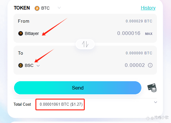Click the Send button

click(x=78, y=88)
